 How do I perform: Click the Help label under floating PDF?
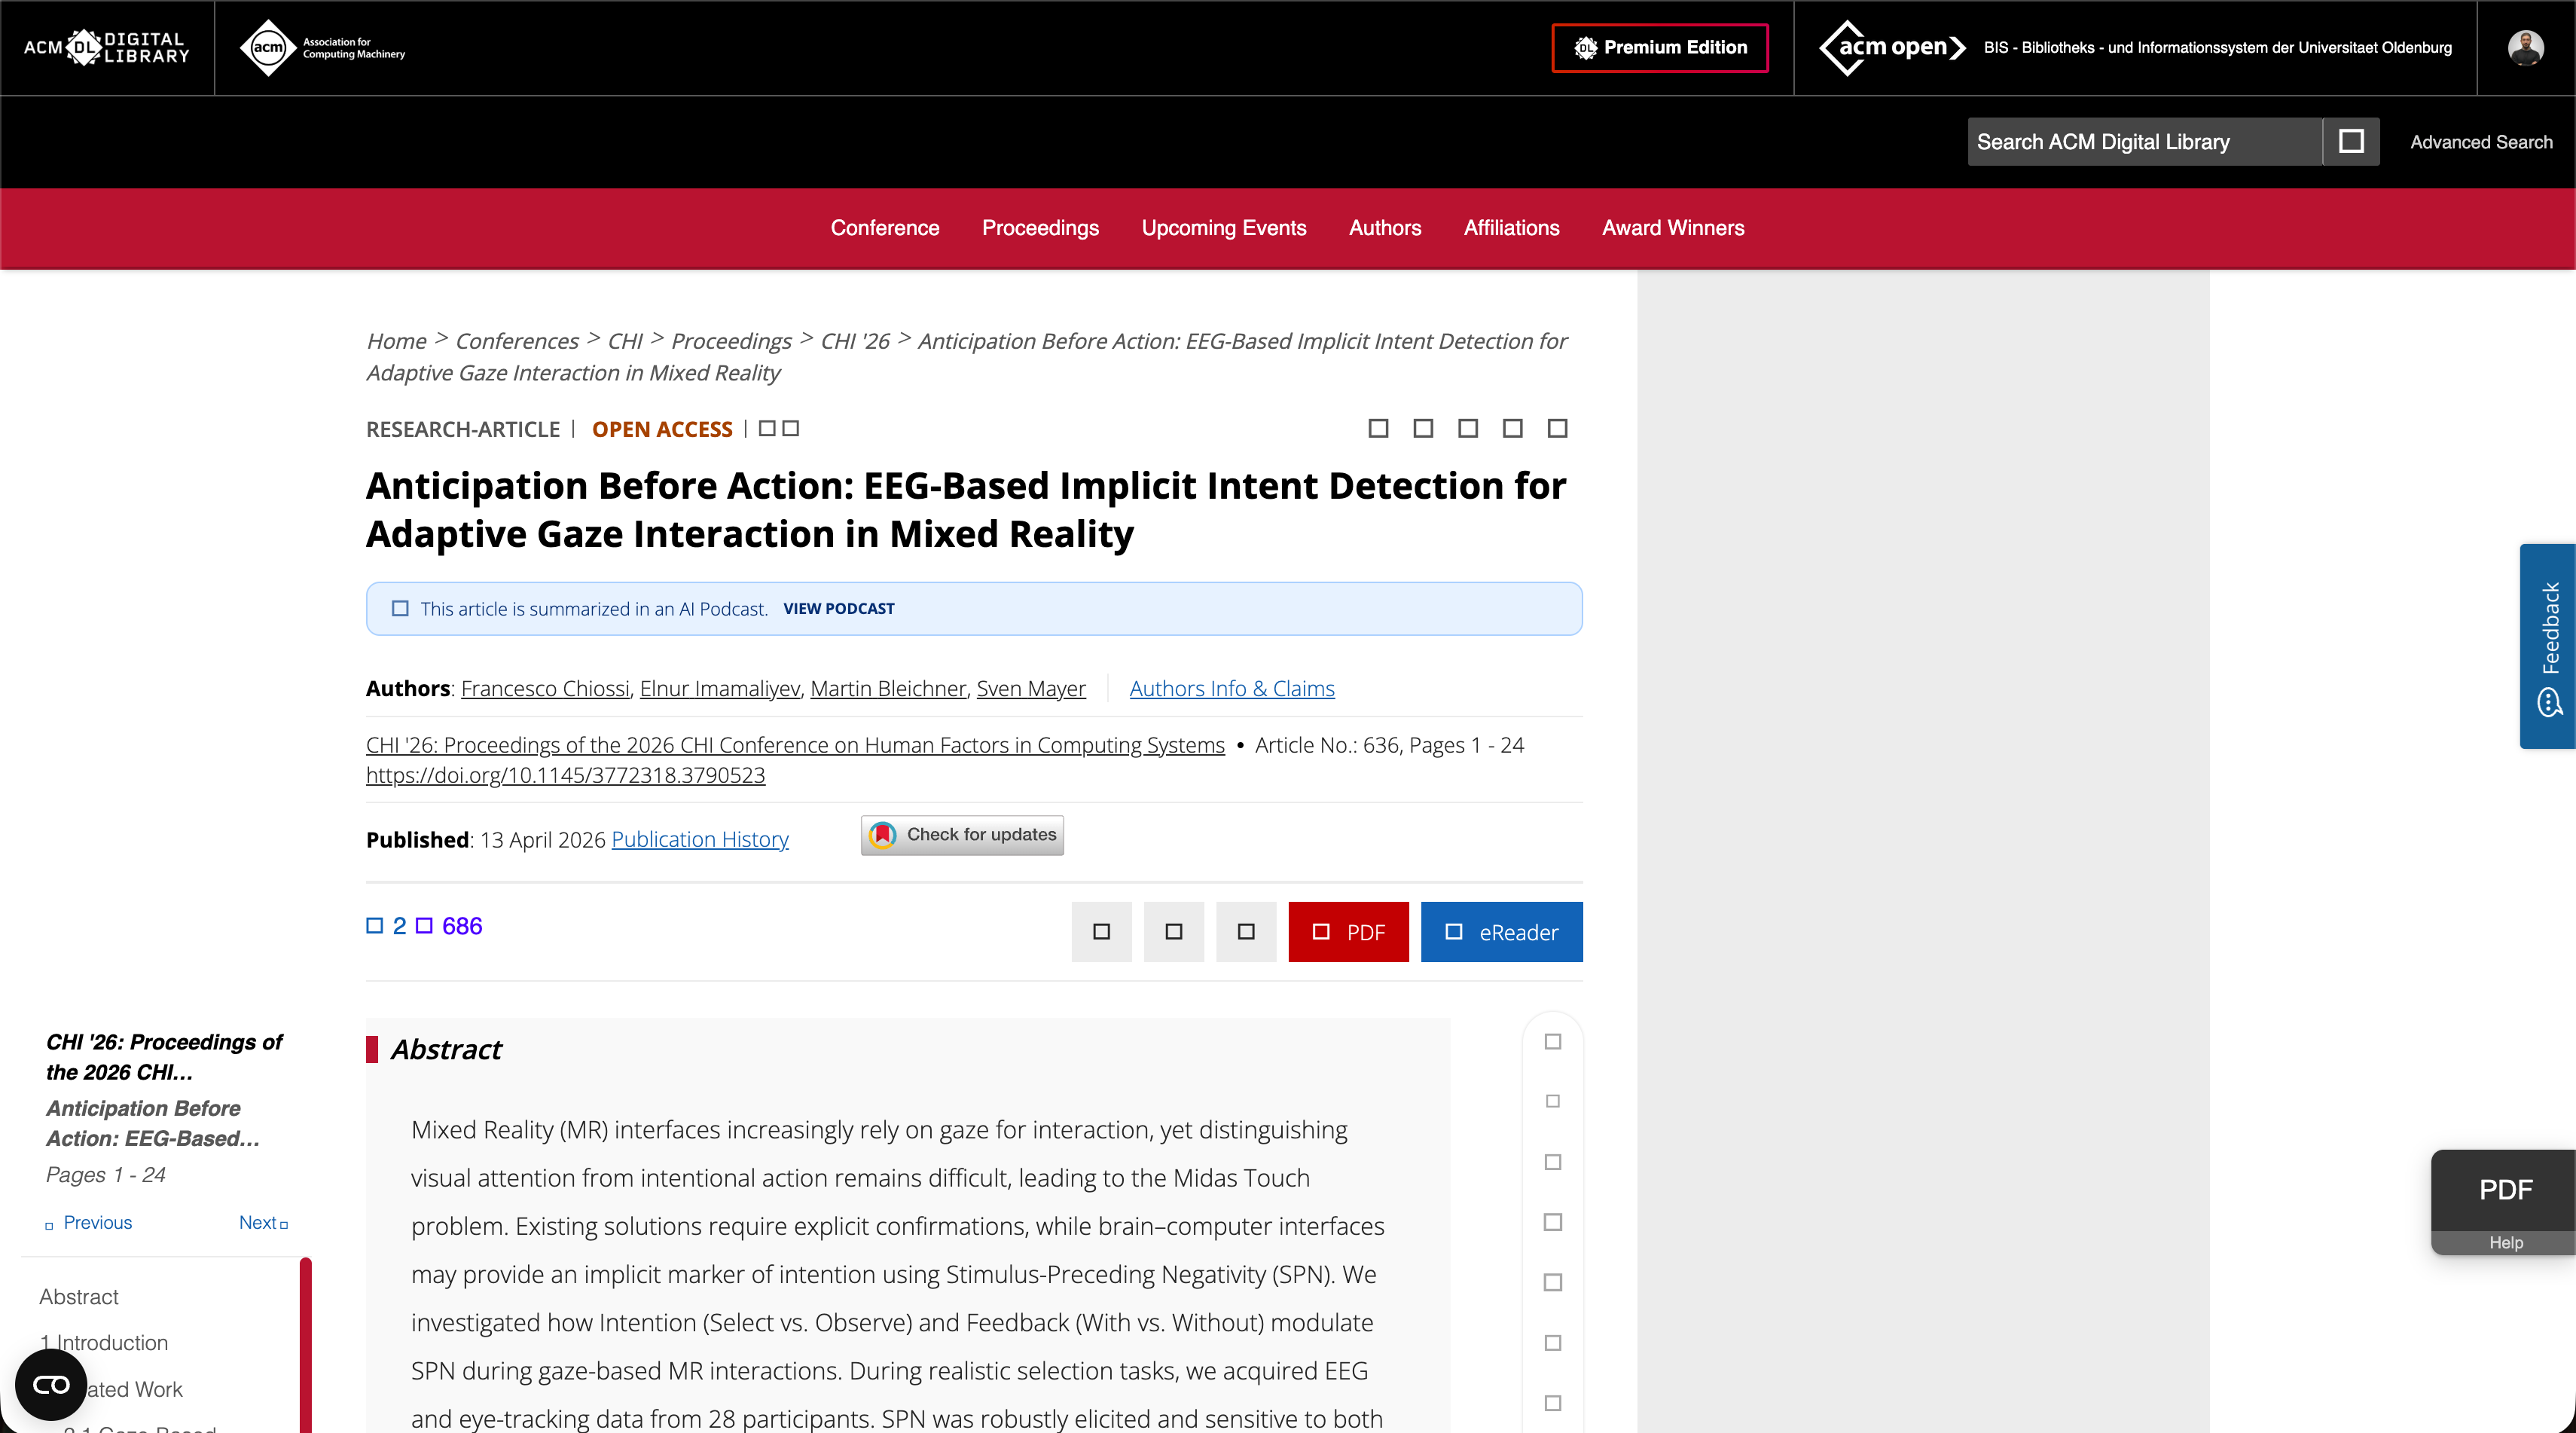tap(2505, 1242)
